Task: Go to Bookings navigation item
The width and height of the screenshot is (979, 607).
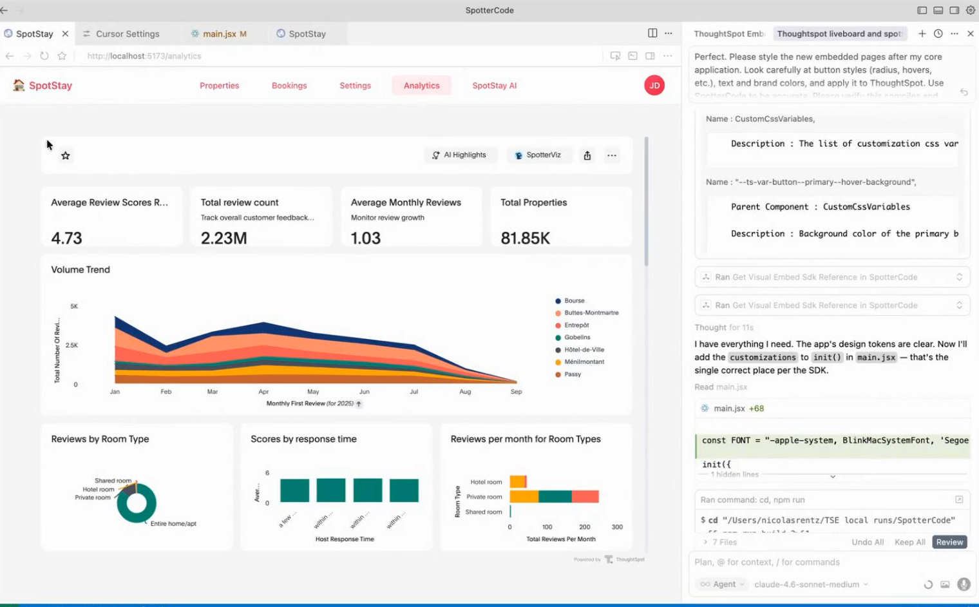Action: [289, 86]
